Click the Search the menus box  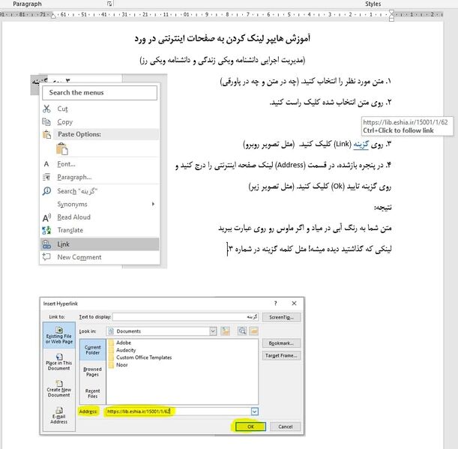click(x=100, y=93)
